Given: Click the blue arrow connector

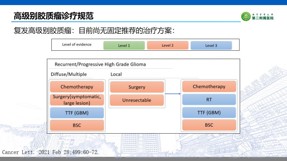Looking at the screenshot, I should 173,94.
